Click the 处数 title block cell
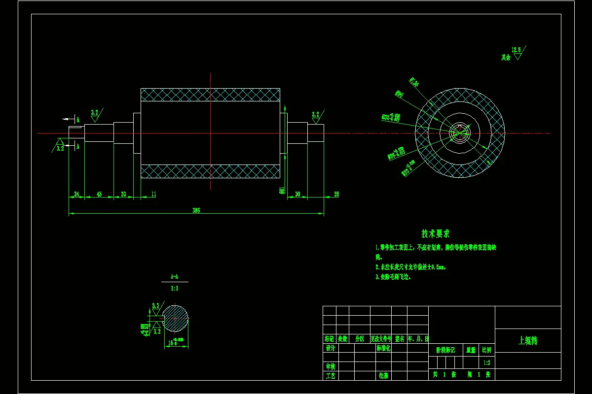Viewport: 592px width, 394px height. coord(342,339)
